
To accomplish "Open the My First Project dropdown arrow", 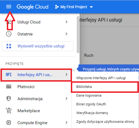I will (91, 7).
